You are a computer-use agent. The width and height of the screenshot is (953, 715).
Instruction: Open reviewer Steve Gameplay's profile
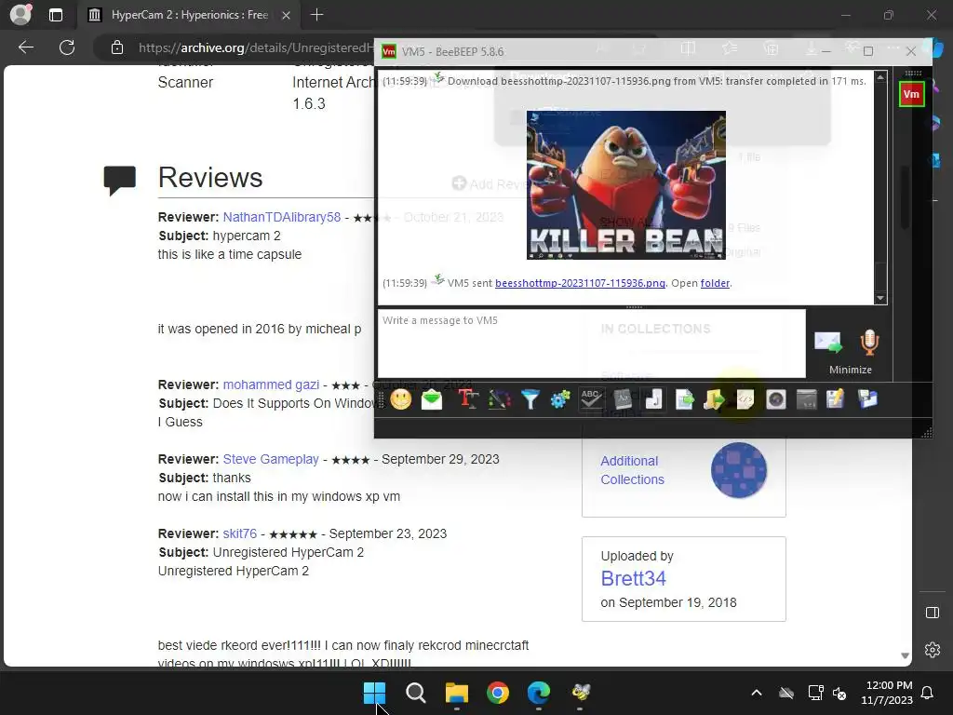271,459
